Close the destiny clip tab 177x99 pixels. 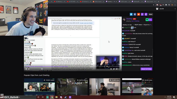coord(116,2)
